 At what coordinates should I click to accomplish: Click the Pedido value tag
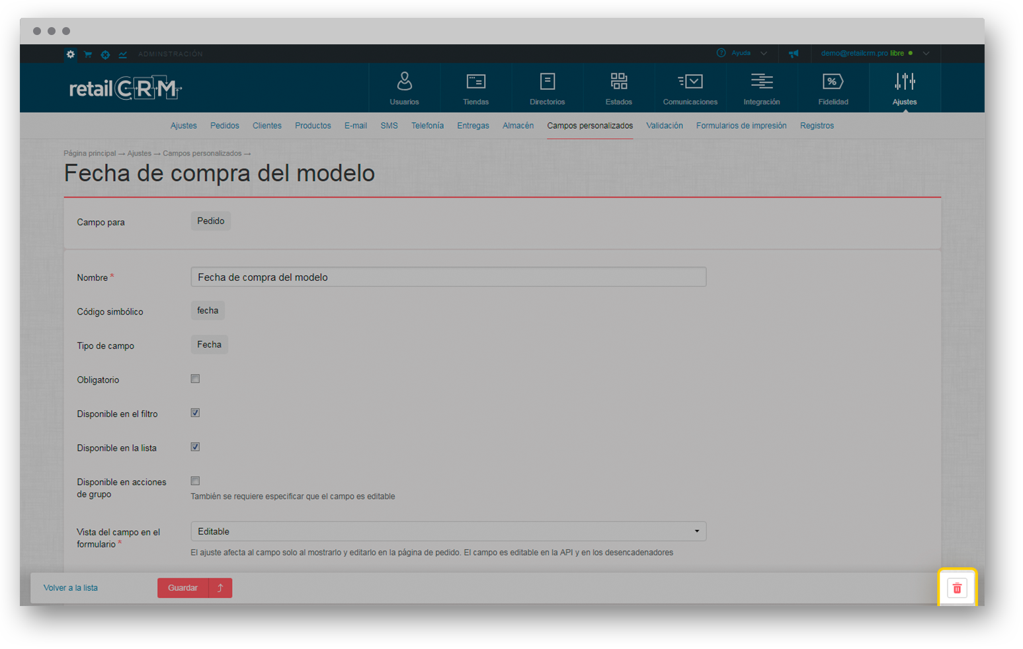point(211,221)
